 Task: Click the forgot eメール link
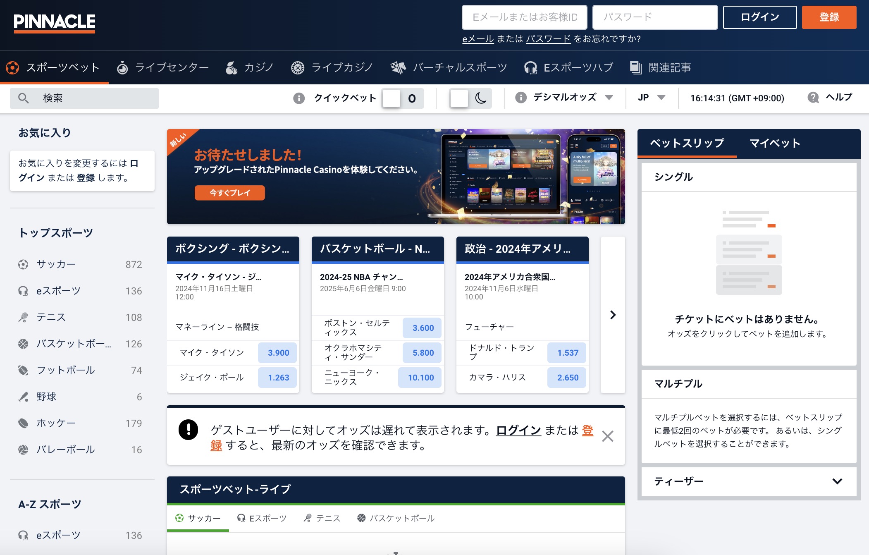(478, 39)
